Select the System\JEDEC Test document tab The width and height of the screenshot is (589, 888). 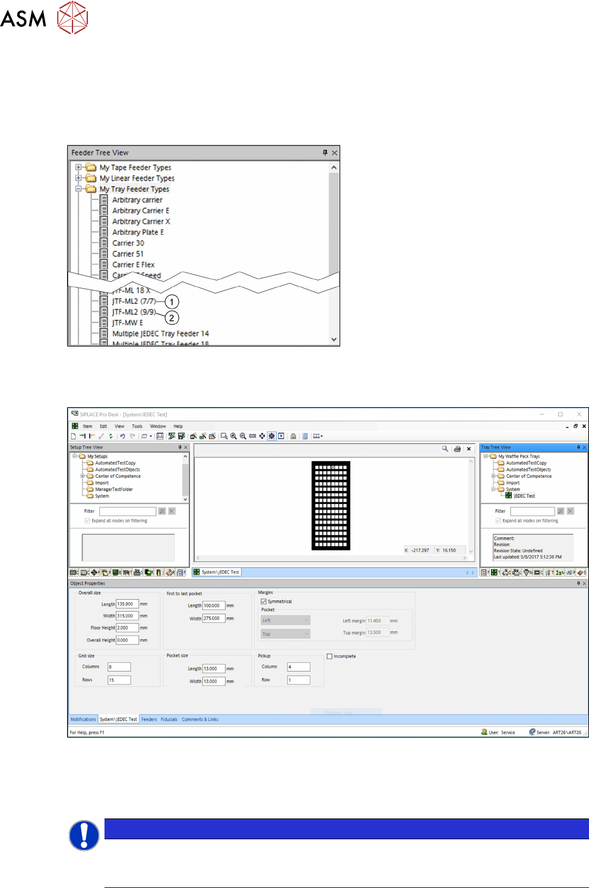(217, 572)
